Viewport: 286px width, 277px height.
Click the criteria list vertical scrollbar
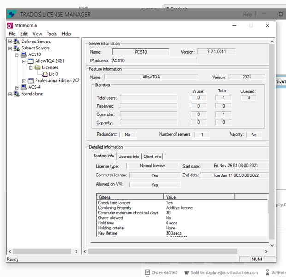tap(268, 207)
